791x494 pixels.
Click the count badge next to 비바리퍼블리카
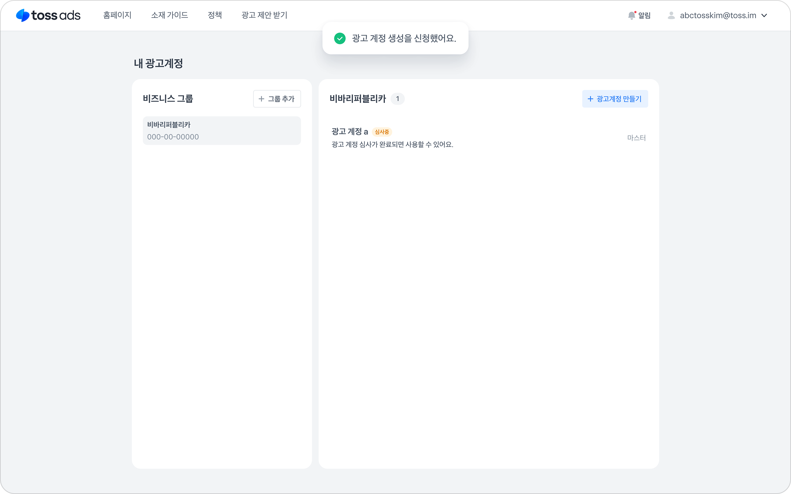[x=397, y=99]
